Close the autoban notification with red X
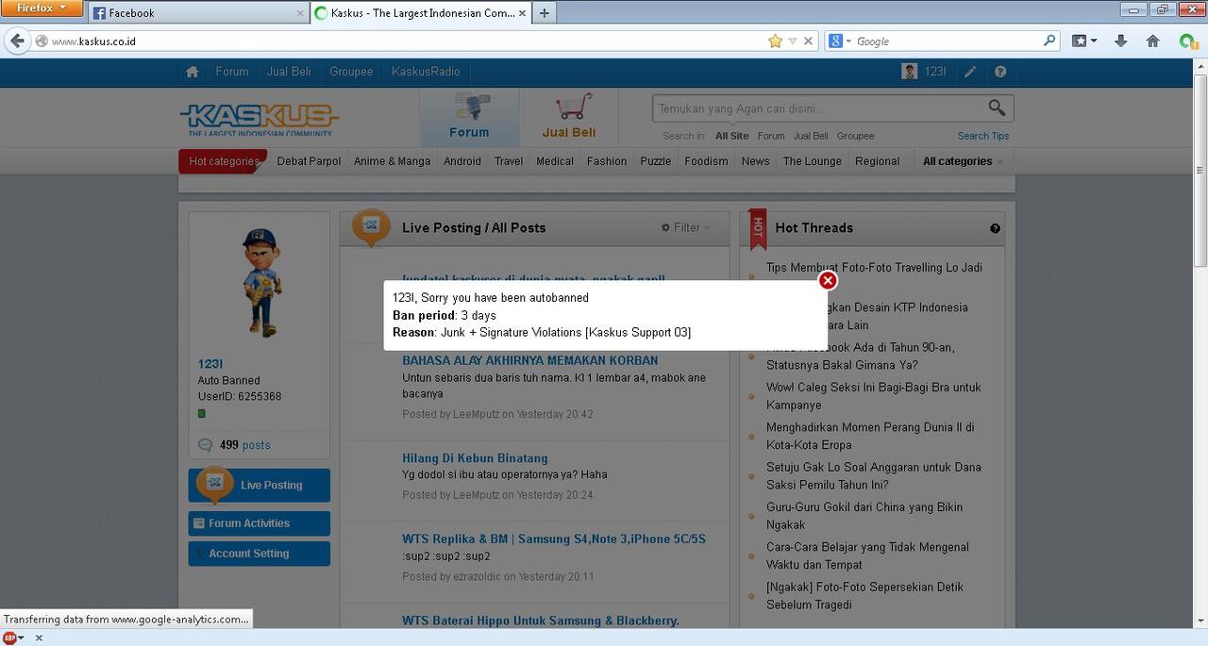 click(x=828, y=280)
